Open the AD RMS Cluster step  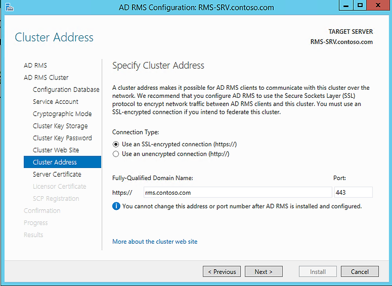[46, 78]
